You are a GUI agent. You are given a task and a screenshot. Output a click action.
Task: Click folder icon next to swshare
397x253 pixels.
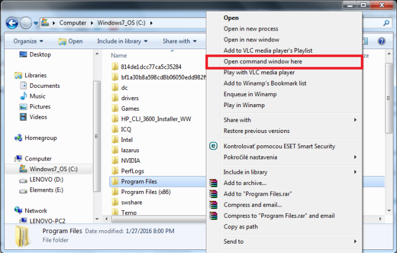pyautogui.click(x=115, y=202)
